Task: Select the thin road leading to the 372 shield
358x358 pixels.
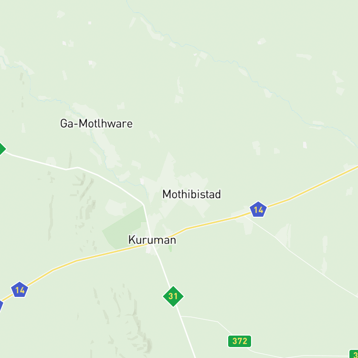Action: [x=205, y=319]
